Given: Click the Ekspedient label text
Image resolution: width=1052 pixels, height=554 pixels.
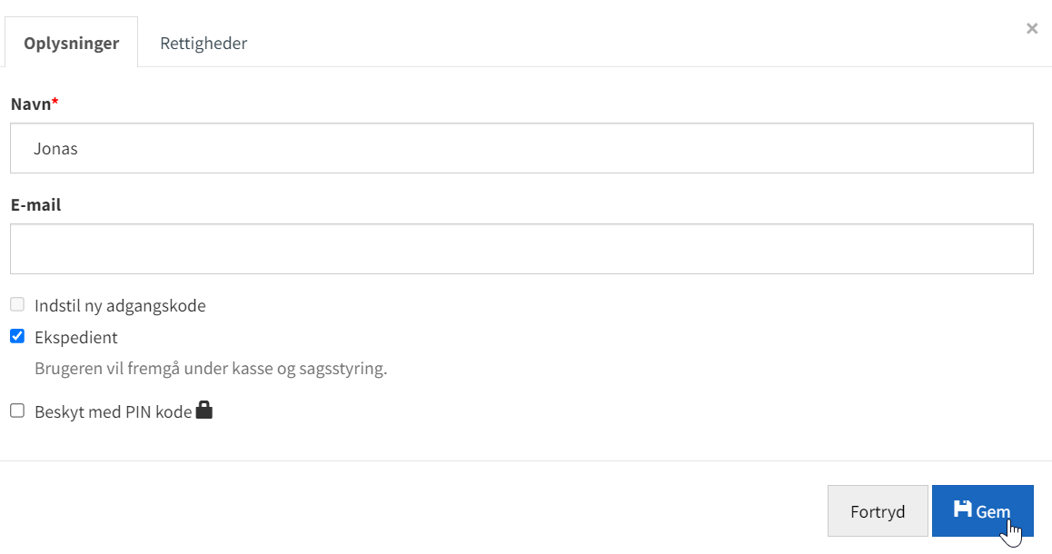Looking at the screenshot, I should coord(75,337).
